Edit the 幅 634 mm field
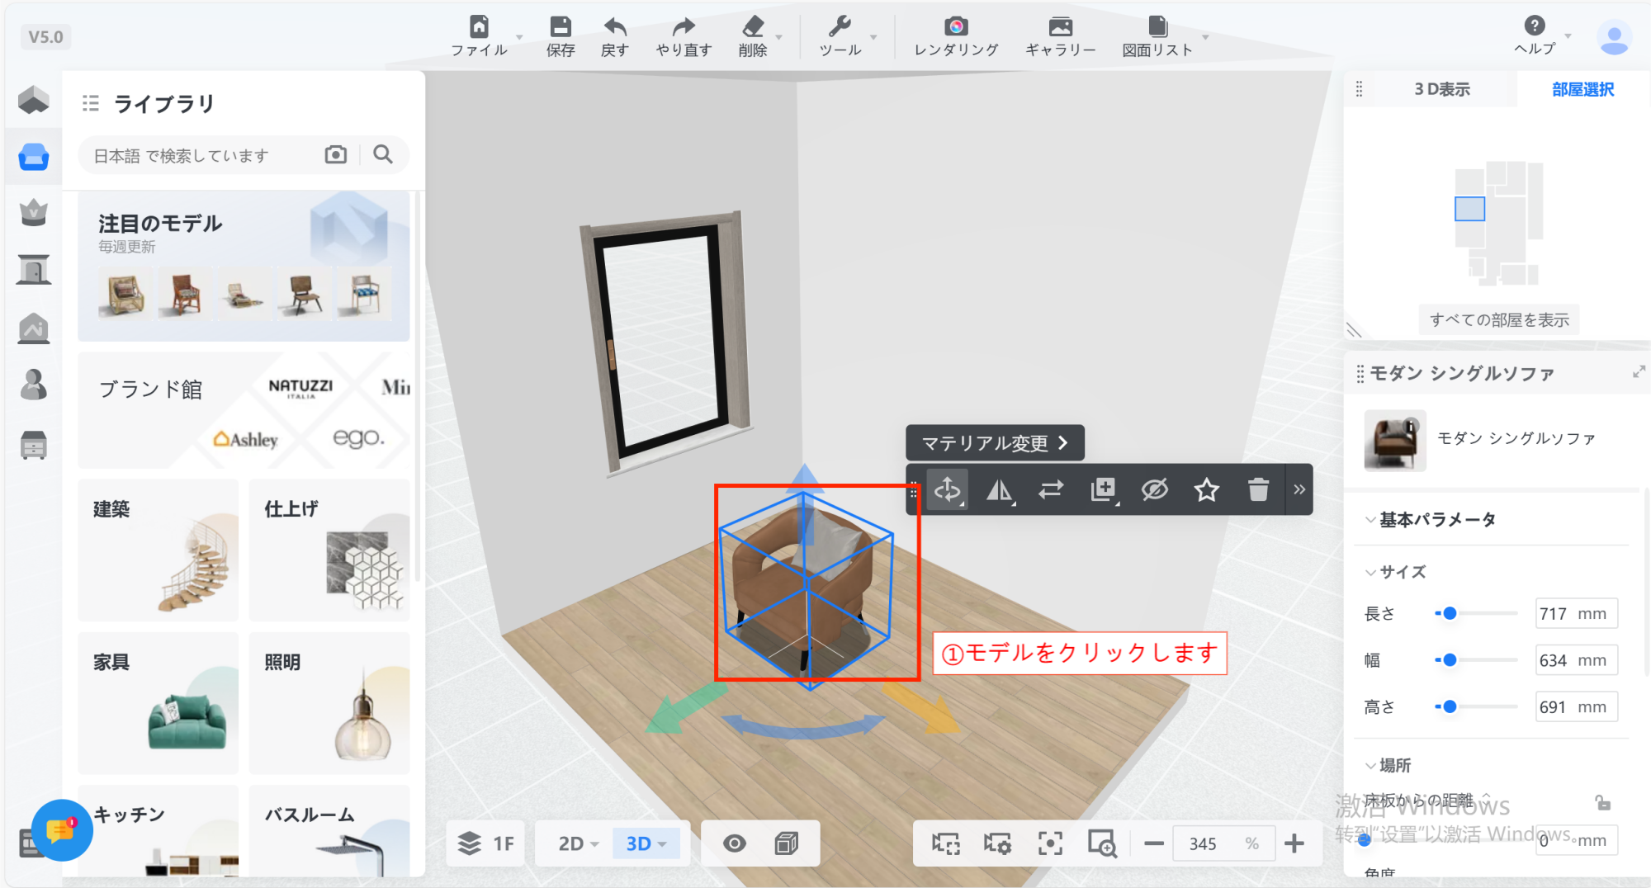Screen dimensions: 1651x888 click(x=1576, y=660)
